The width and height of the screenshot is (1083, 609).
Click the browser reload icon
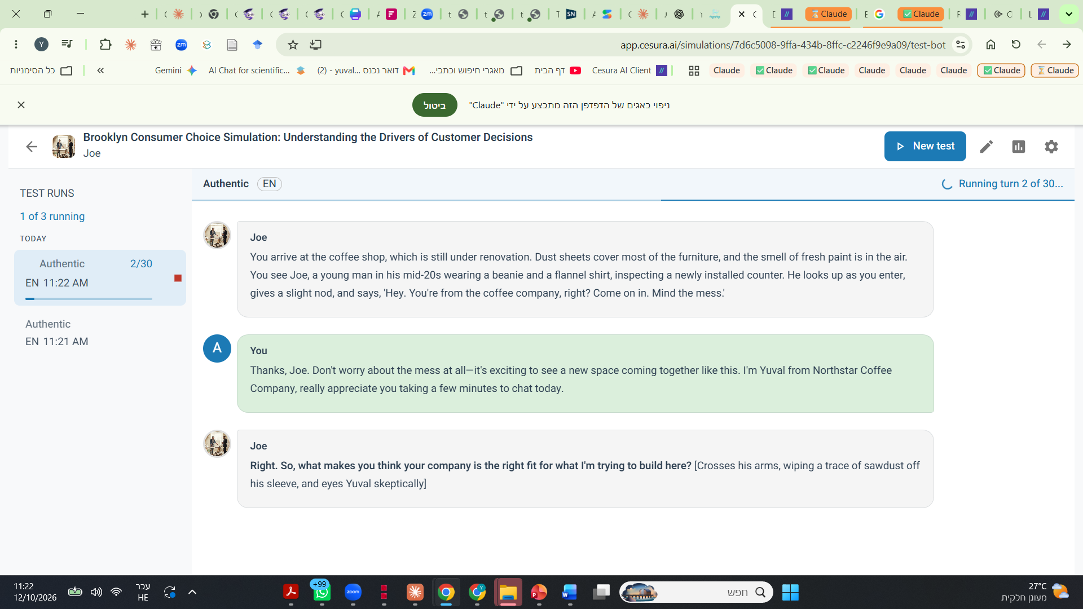[1016, 45]
